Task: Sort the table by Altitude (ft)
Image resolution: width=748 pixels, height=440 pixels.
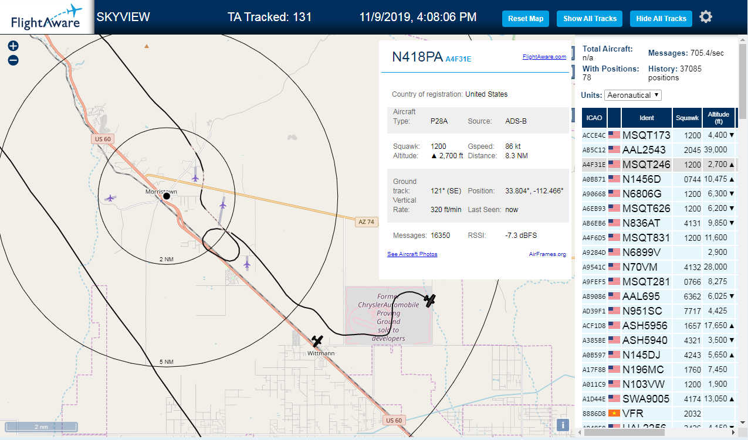Action: pyautogui.click(x=718, y=118)
